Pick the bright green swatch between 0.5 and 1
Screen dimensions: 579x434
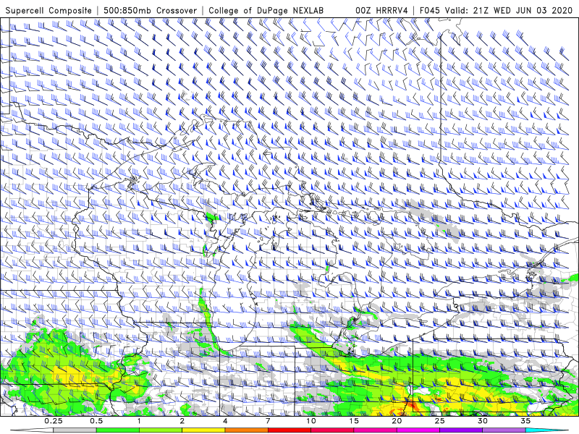tap(118, 430)
